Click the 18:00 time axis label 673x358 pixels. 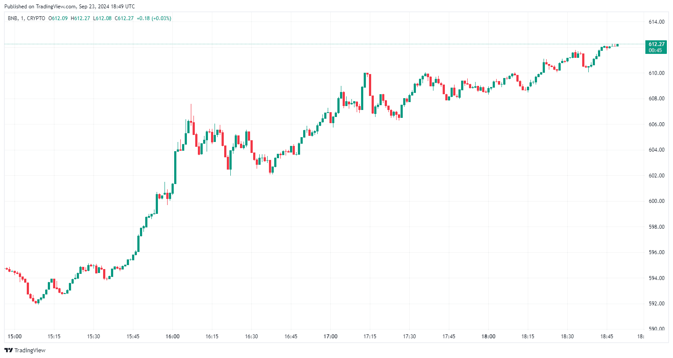point(488,337)
